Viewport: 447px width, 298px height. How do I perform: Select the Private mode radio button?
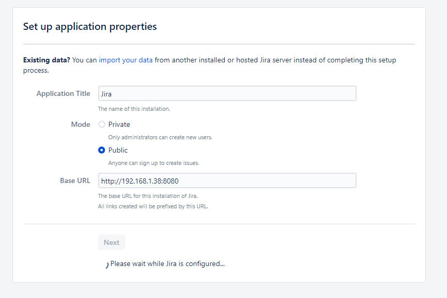pyautogui.click(x=101, y=124)
